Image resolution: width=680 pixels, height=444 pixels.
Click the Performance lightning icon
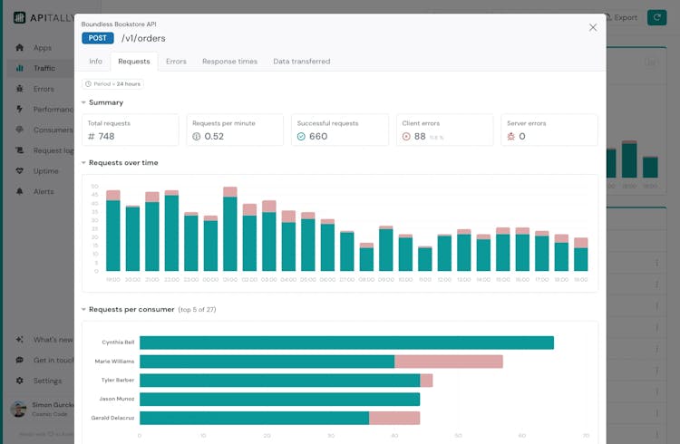click(20, 110)
